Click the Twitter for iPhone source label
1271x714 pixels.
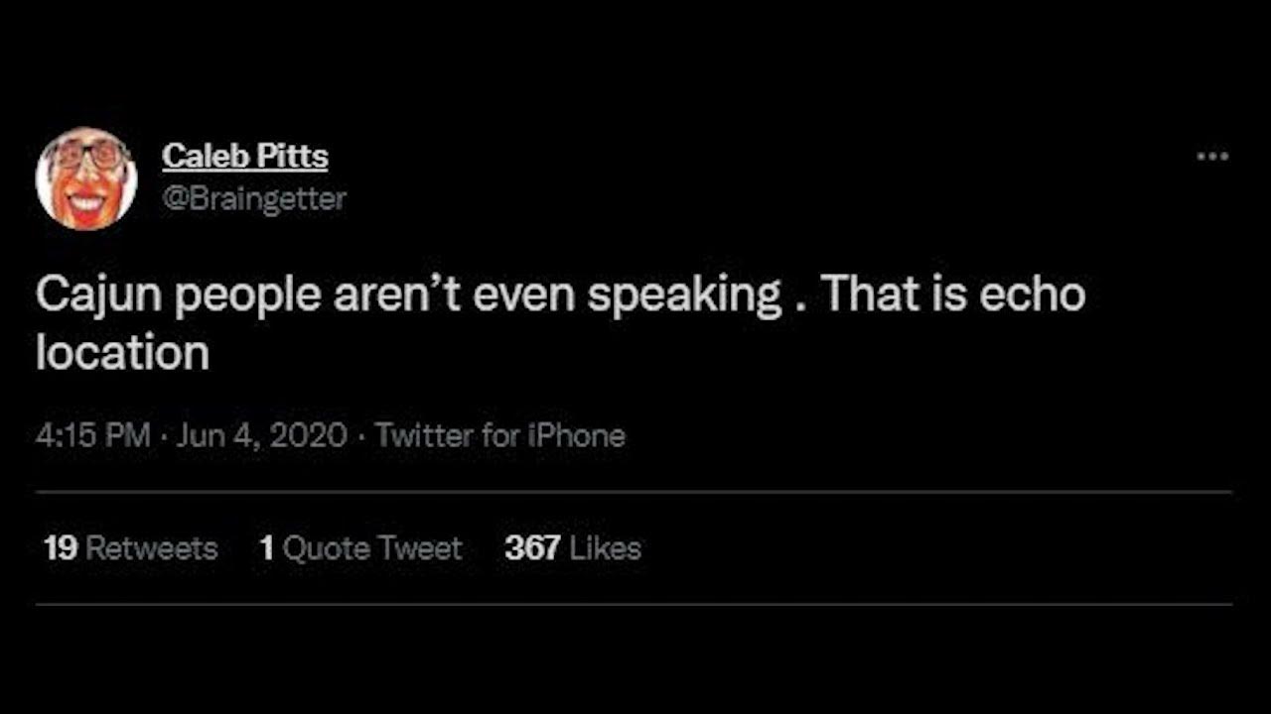[x=499, y=435]
